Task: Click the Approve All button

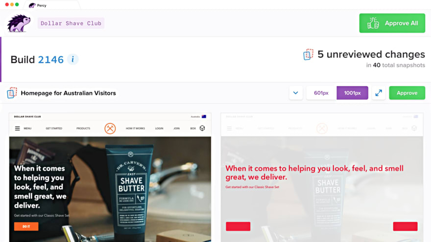Action: 392,23
